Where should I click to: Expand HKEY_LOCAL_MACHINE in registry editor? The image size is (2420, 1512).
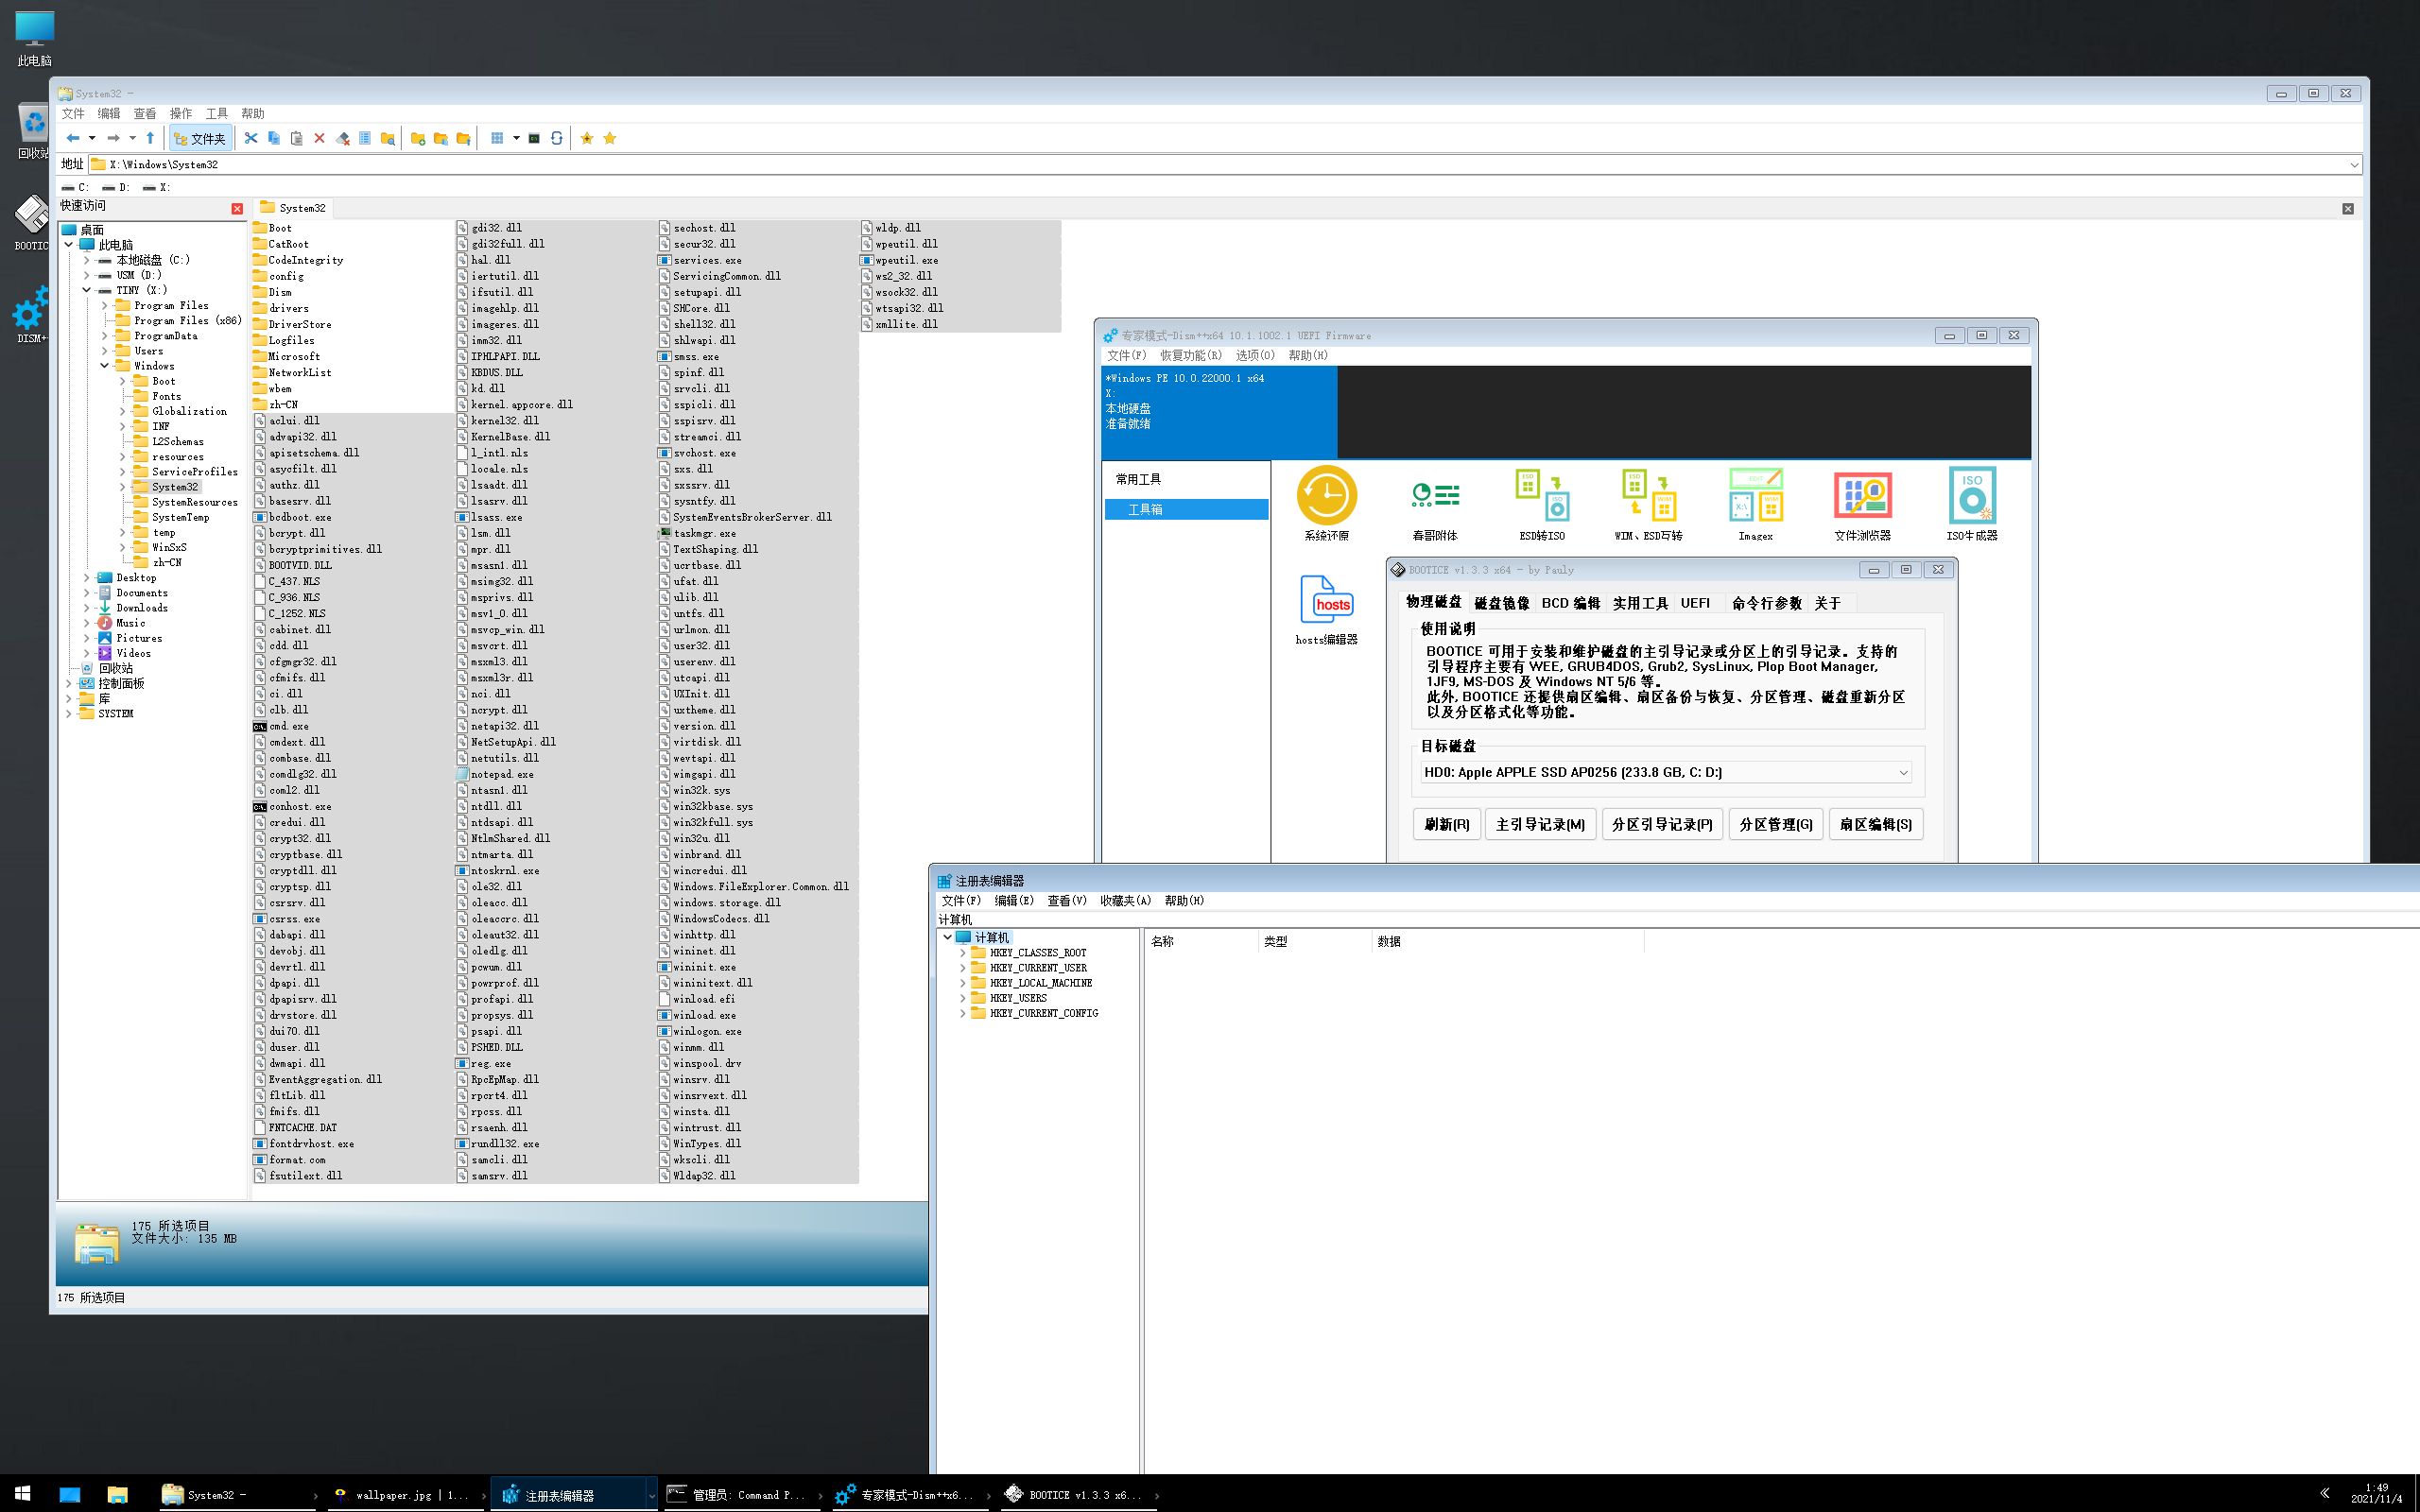point(963,983)
